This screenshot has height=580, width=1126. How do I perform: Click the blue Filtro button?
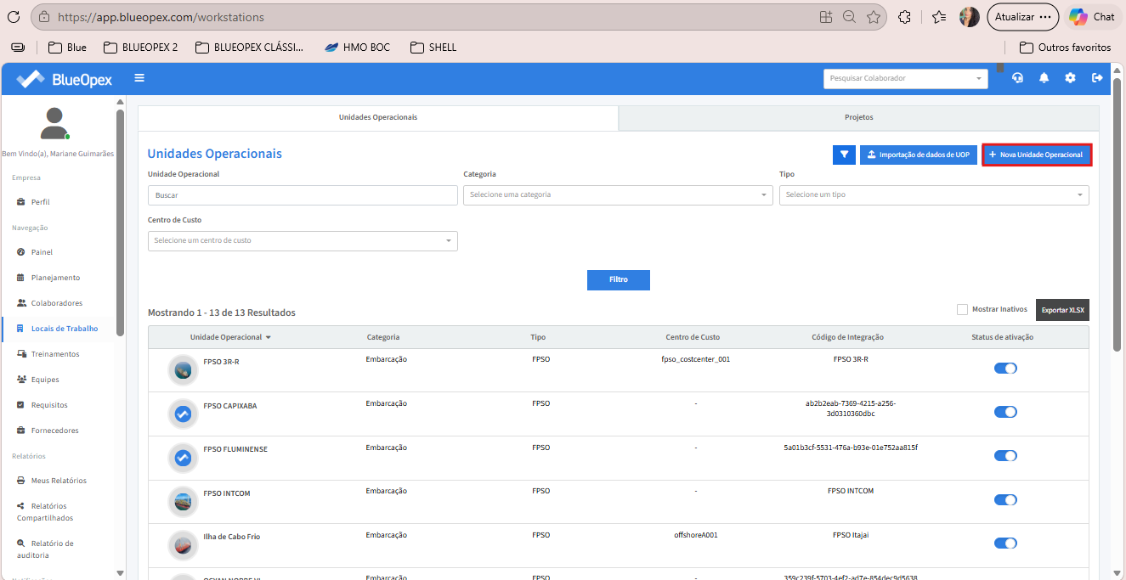(619, 280)
